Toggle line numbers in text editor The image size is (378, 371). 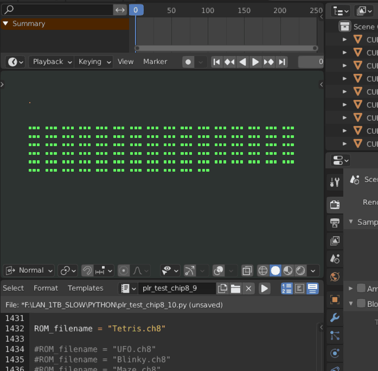(x=287, y=288)
